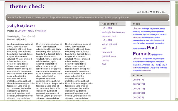Open 'Page with comments disabled' page
Image resolution: width=178 pixels, height=111 pixels.
tap(88, 17)
